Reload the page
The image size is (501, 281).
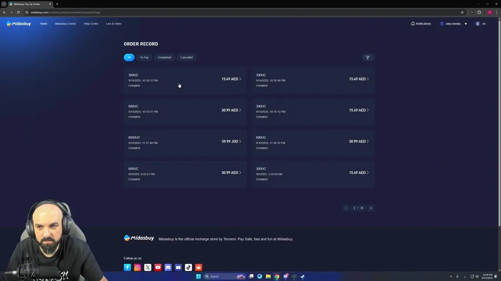[18, 12]
